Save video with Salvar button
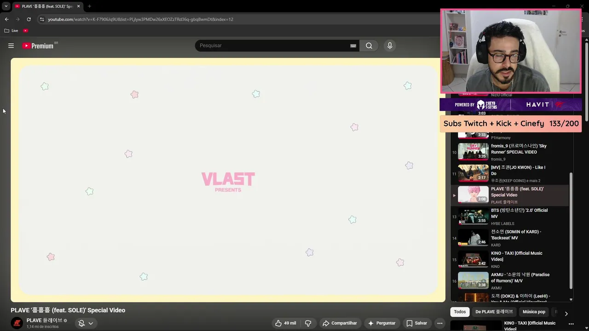 pyautogui.click(x=416, y=323)
